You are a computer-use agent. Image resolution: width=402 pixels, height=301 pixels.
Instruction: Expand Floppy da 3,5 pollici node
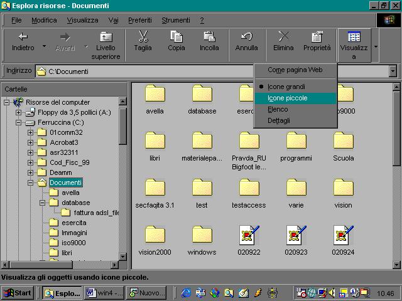pyautogui.click(x=18, y=112)
